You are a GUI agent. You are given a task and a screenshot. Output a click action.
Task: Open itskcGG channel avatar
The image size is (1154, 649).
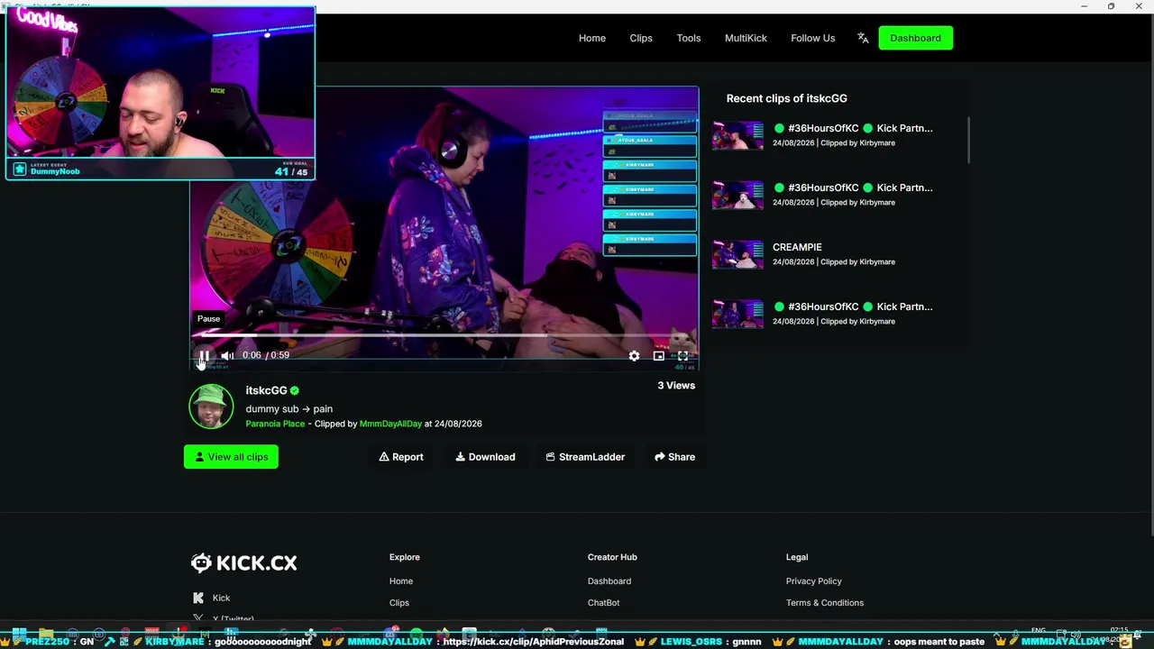[x=211, y=407]
